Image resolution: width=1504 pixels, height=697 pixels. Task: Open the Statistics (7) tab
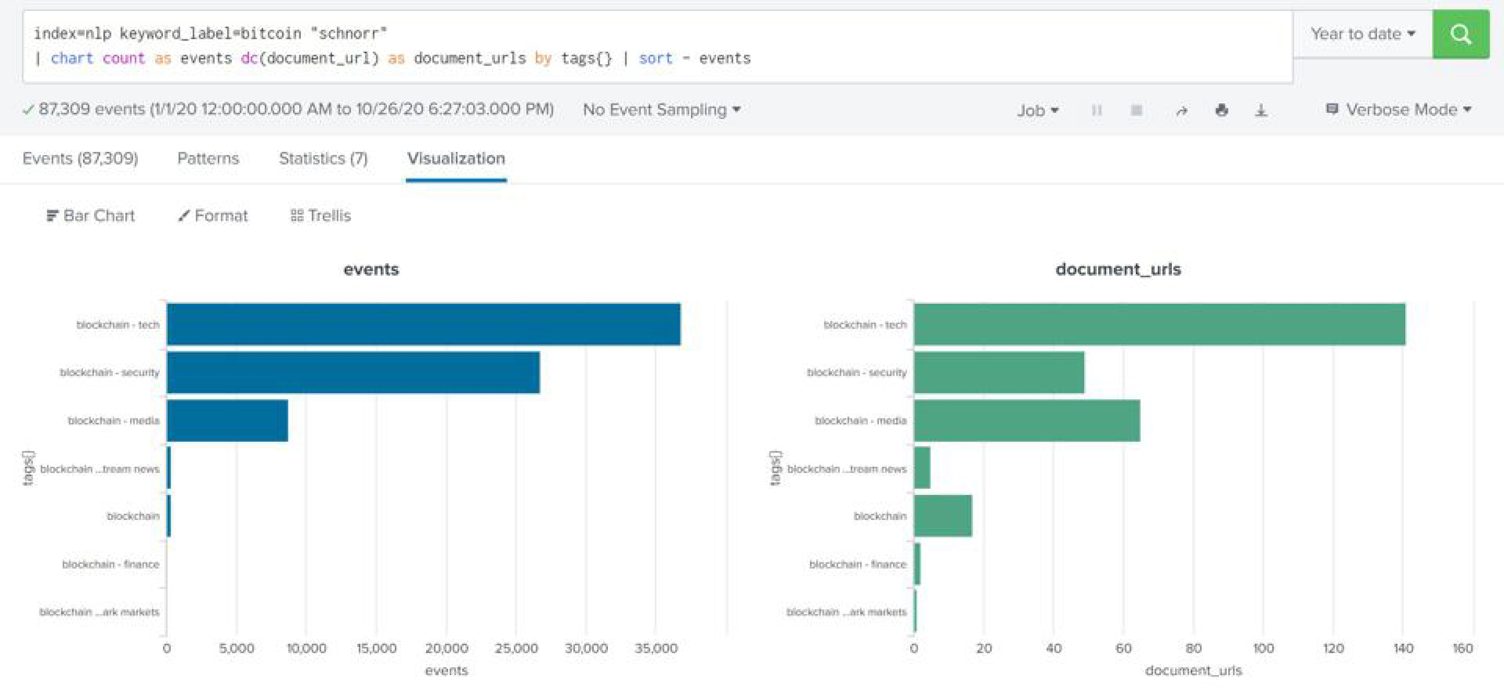pyautogui.click(x=324, y=158)
